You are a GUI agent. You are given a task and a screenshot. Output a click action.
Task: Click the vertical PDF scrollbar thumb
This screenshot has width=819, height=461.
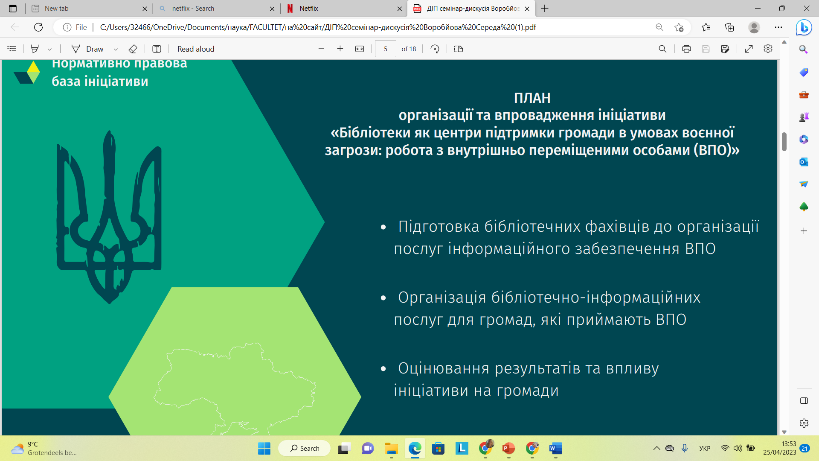point(784,142)
